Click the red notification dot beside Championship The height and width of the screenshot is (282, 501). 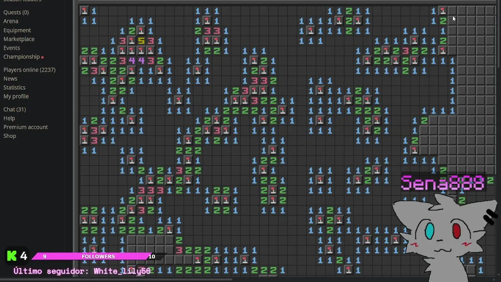pyautogui.click(x=42, y=57)
